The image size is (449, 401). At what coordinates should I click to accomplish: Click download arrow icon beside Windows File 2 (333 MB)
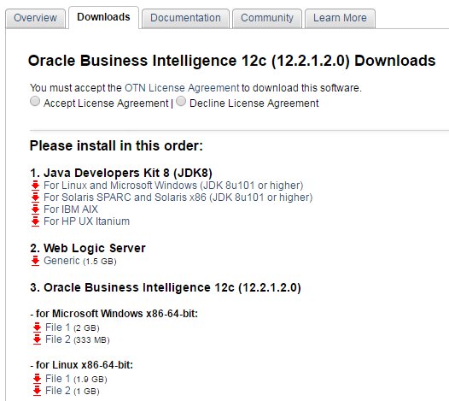[x=37, y=339]
